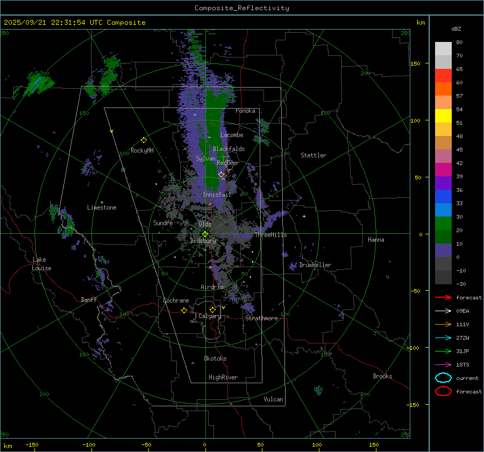This screenshot has width=484, height=452.
Task: Select the cyan 27ZW arrow icon
Action: tap(443, 338)
